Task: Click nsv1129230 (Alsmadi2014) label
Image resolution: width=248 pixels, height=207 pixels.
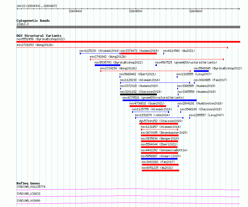Action: click(x=140, y=80)
